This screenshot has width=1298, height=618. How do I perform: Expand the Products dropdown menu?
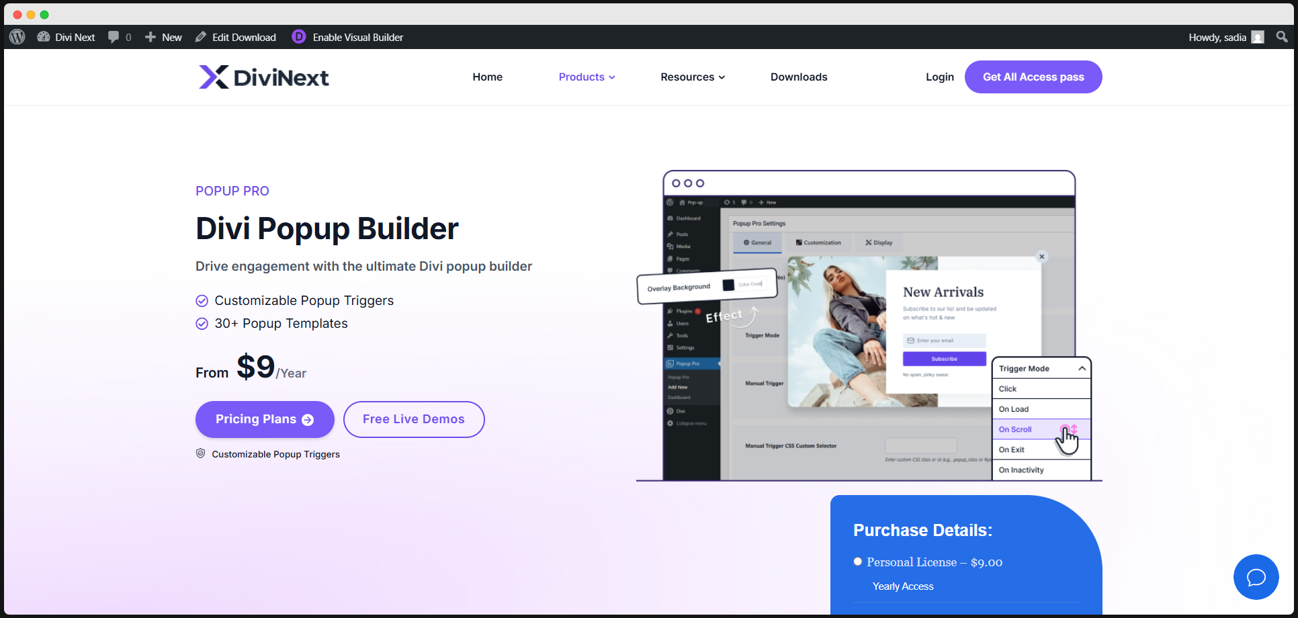587,77
